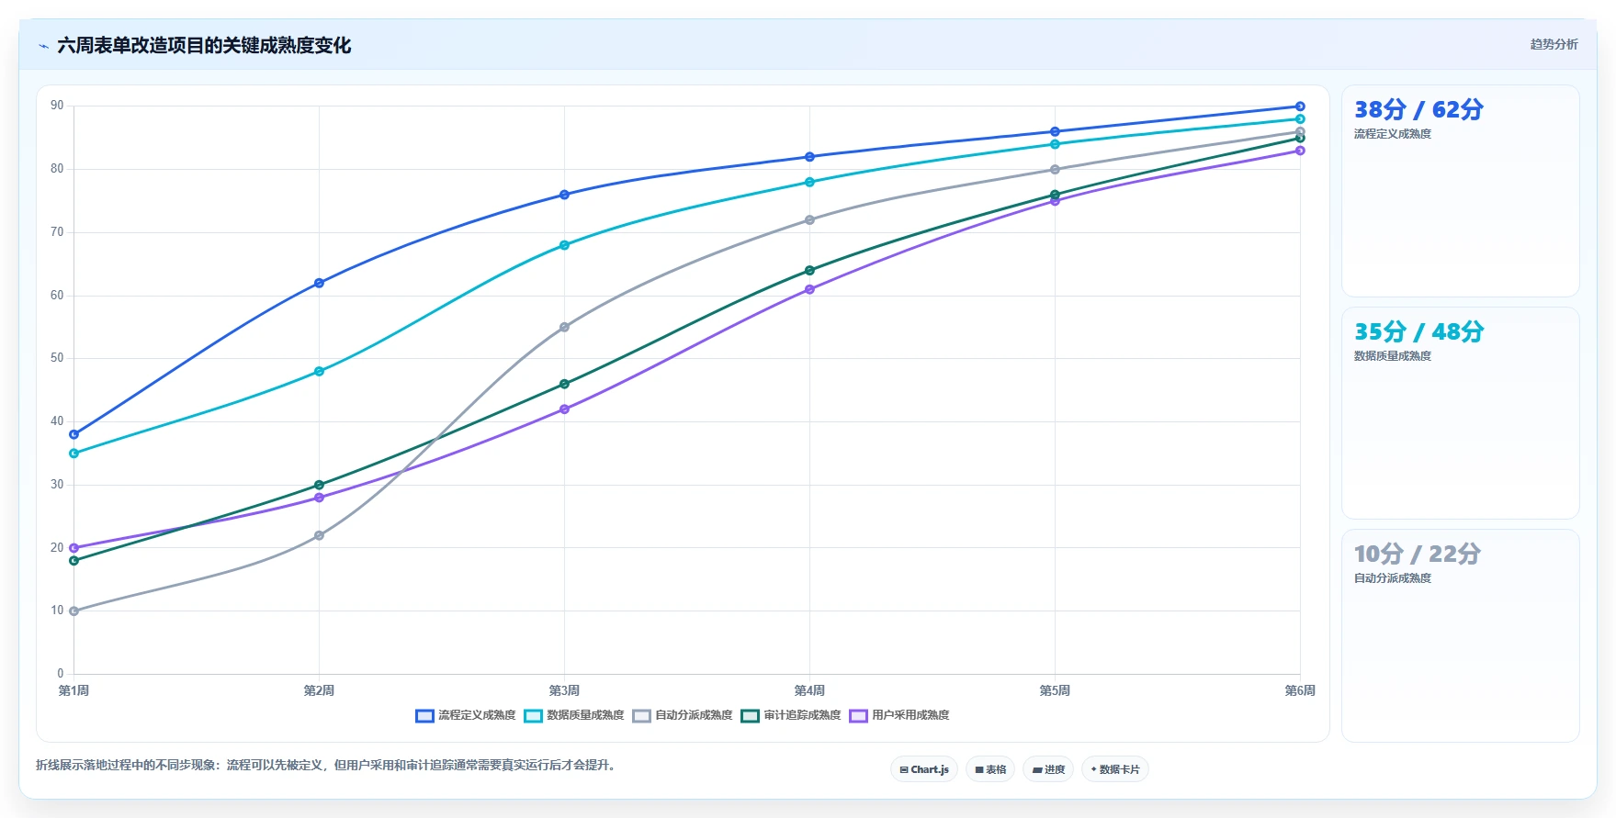Viewport: 1616px width, 818px height.
Task: Click the Chart.js chip
Action: (x=924, y=769)
